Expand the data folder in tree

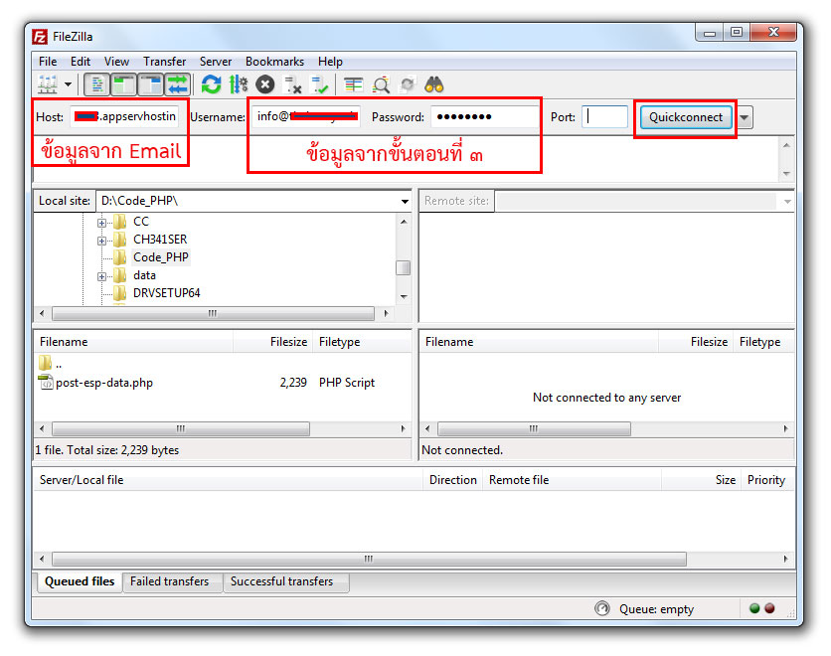point(101,276)
